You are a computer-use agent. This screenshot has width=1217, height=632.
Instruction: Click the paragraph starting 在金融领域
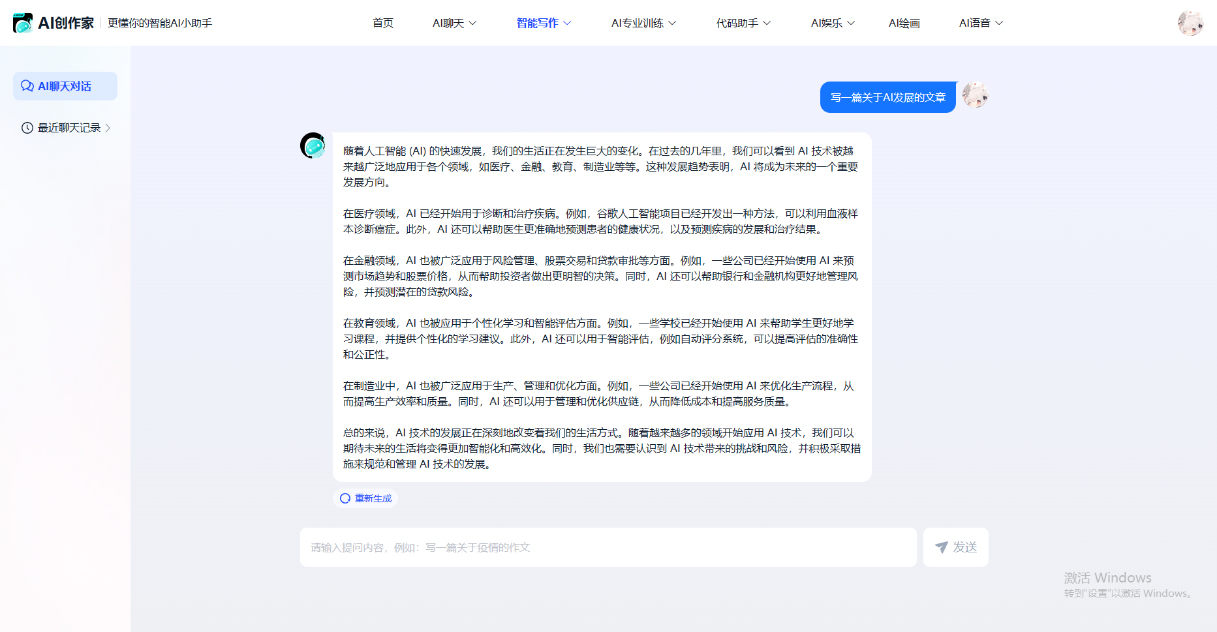[600, 277]
